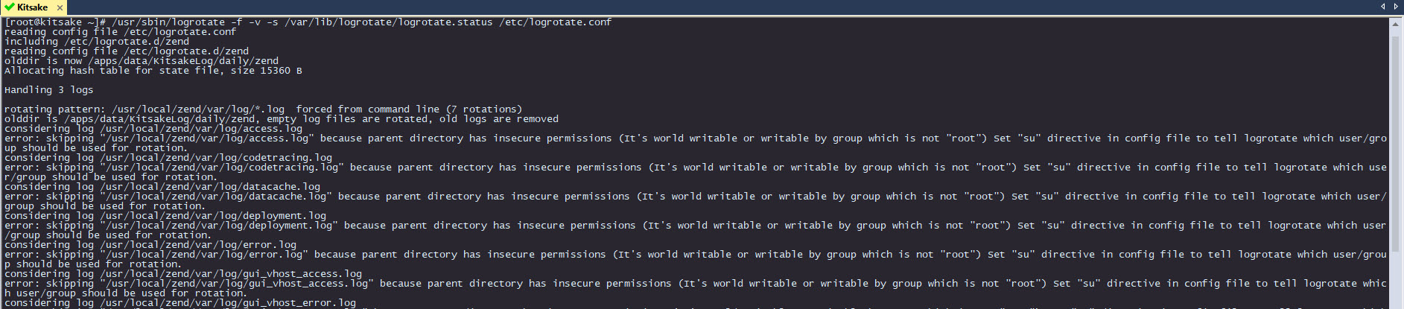Click the "Allocating hash table" line
Image resolution: width=1404 pixels, height=309 pixels.
[x=153, y=71]
